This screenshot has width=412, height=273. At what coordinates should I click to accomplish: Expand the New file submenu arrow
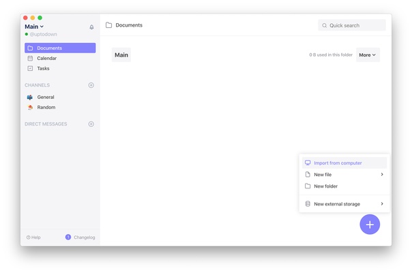(x=382, y=174)
